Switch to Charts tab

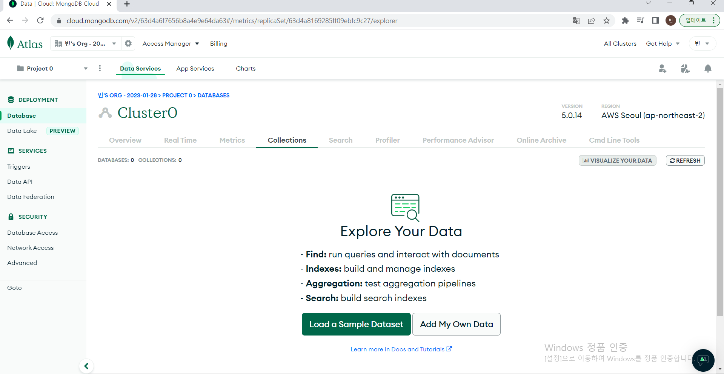tap(246, 69)
